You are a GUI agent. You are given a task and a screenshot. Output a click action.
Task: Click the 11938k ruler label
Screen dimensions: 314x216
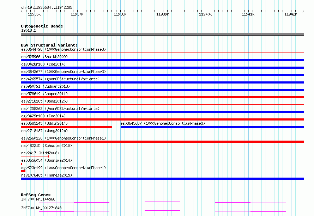pos(120,14)
